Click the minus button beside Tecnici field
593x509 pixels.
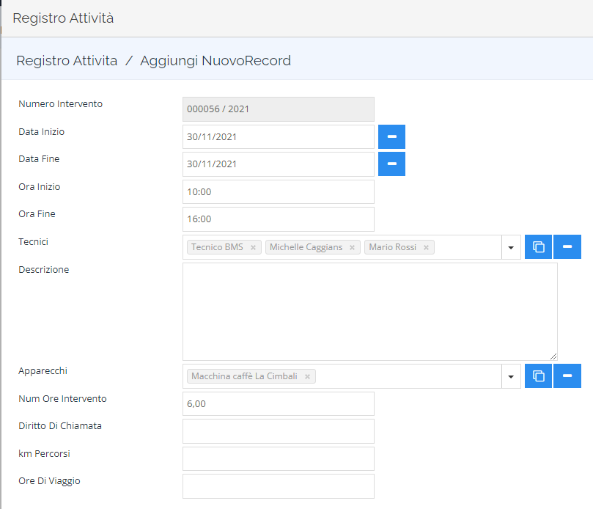point(567,246)
